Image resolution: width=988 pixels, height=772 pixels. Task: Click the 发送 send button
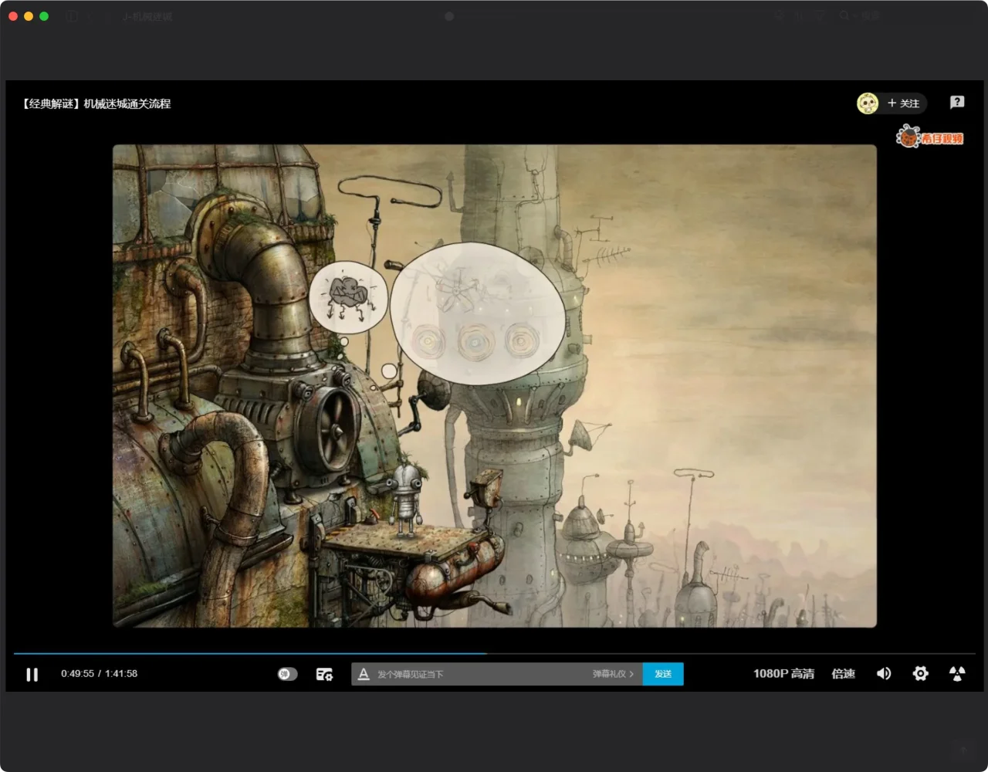tap(663, 674)
